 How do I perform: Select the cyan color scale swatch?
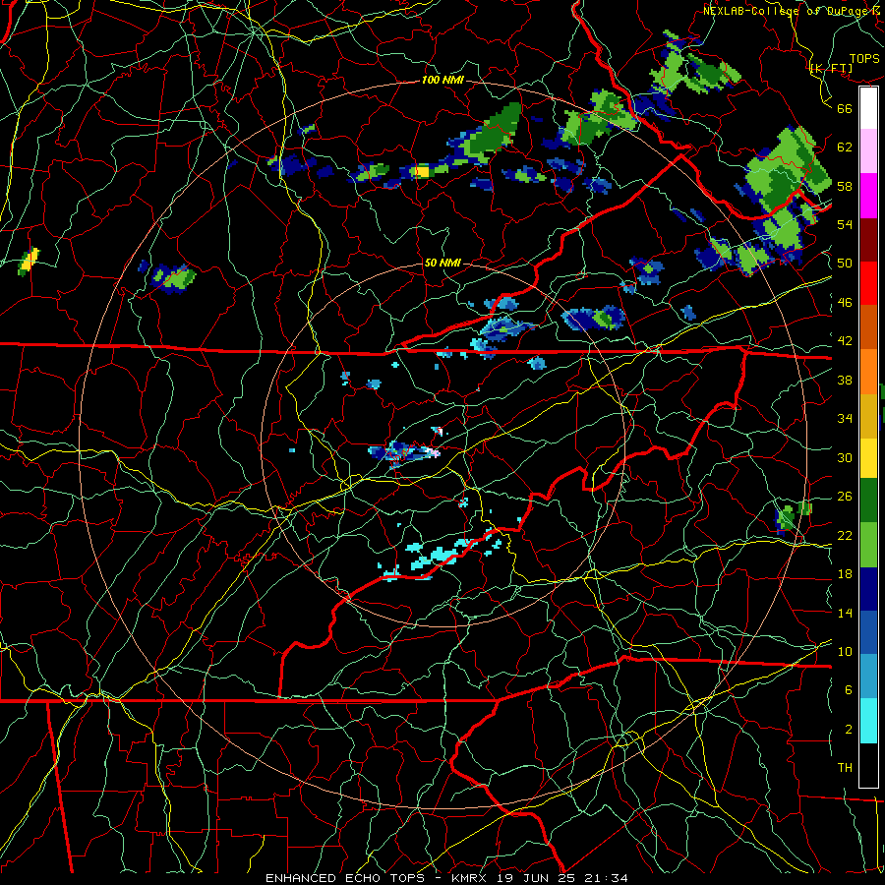click(868, 721)
